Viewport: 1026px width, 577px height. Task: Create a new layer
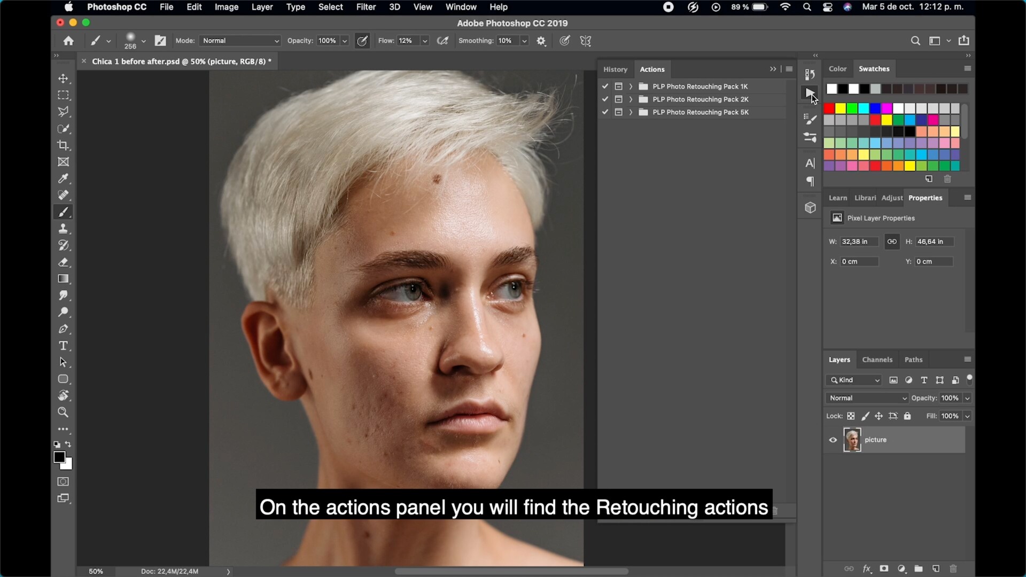coord(936,569)
